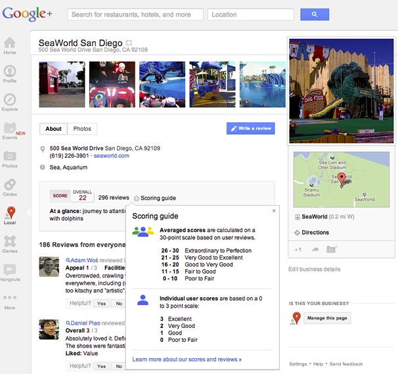Click the info icon beside Sea, Aquarium

click(43, 167)
